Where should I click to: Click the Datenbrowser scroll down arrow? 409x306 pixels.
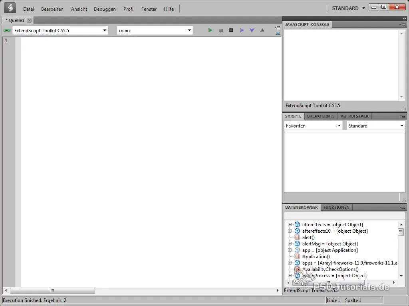point(401,276)
